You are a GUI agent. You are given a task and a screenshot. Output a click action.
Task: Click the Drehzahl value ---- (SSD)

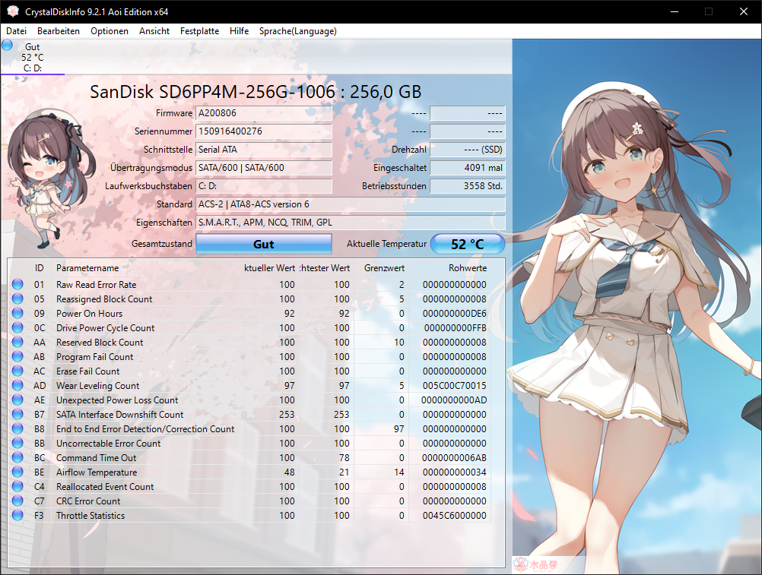468,150
